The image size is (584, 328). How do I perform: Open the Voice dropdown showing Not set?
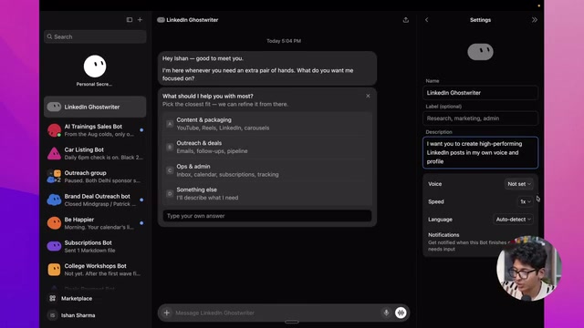tap(519, 184)
